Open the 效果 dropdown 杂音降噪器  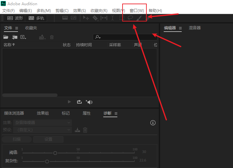42,123
